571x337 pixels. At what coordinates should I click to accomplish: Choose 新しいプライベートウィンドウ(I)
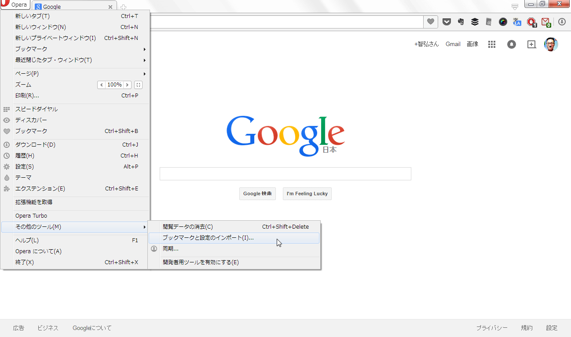coord(75,38)
